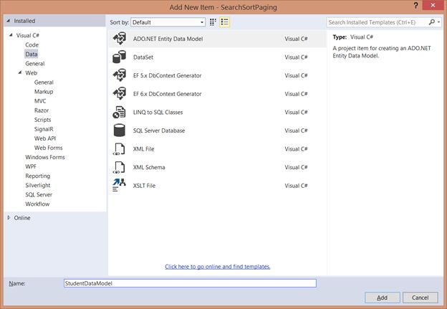Image resolution: width=447 pixels, height=309 pixels.
Task: Follow the go online and find templates link
Action: 218,267
